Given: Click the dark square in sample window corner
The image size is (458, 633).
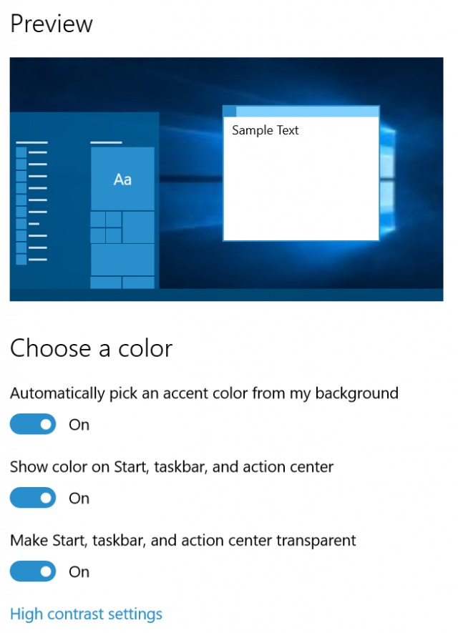Looking at the screenshot, I should tap(229, 111).
